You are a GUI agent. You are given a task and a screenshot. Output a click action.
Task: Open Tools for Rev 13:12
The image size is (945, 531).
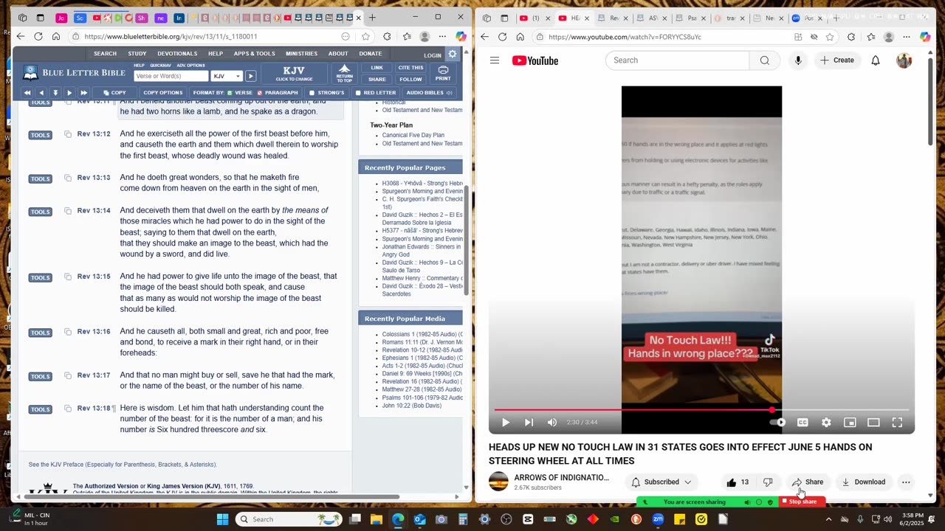pyautogui.click(x=40, y=135)
